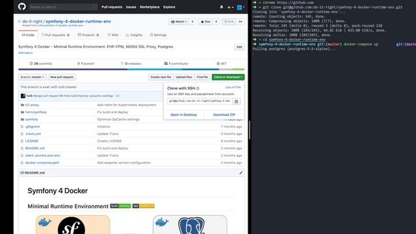Open commit 'Add example varnish configuration'
416x234 pixels.
(x=123, y=162)
